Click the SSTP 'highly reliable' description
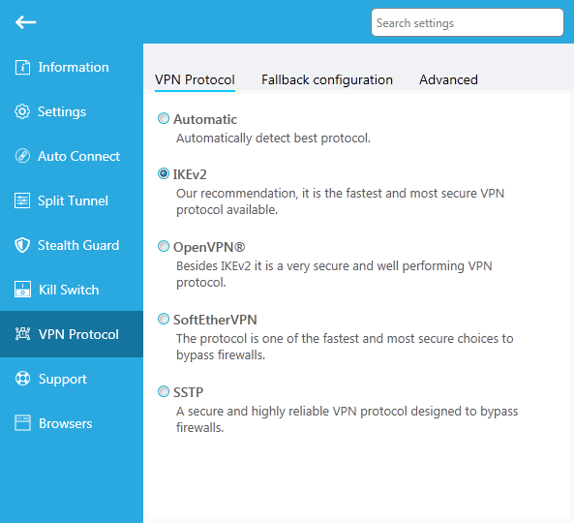Viewport: 574px width, 523px height. pyautogui.click(x=347, y=419)
